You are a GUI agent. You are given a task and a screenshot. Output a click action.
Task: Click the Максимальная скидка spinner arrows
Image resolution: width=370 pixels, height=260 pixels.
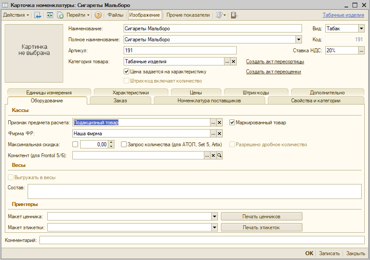click(112, 144)
